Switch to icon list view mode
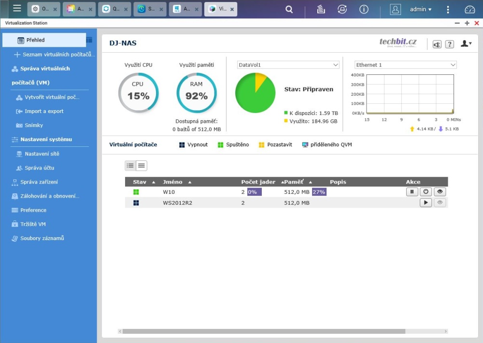 tap(130, 166)
